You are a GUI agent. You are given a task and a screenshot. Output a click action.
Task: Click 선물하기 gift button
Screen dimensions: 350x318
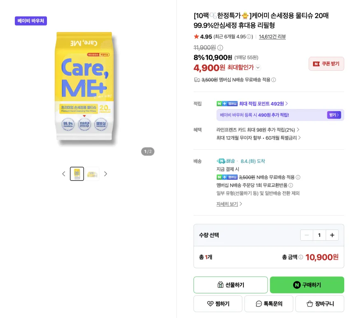coord(231,285)
